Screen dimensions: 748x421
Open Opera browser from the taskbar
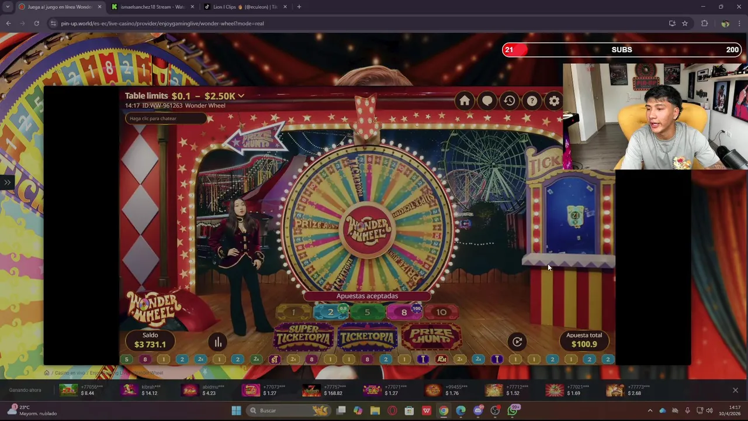coord(392,410)
